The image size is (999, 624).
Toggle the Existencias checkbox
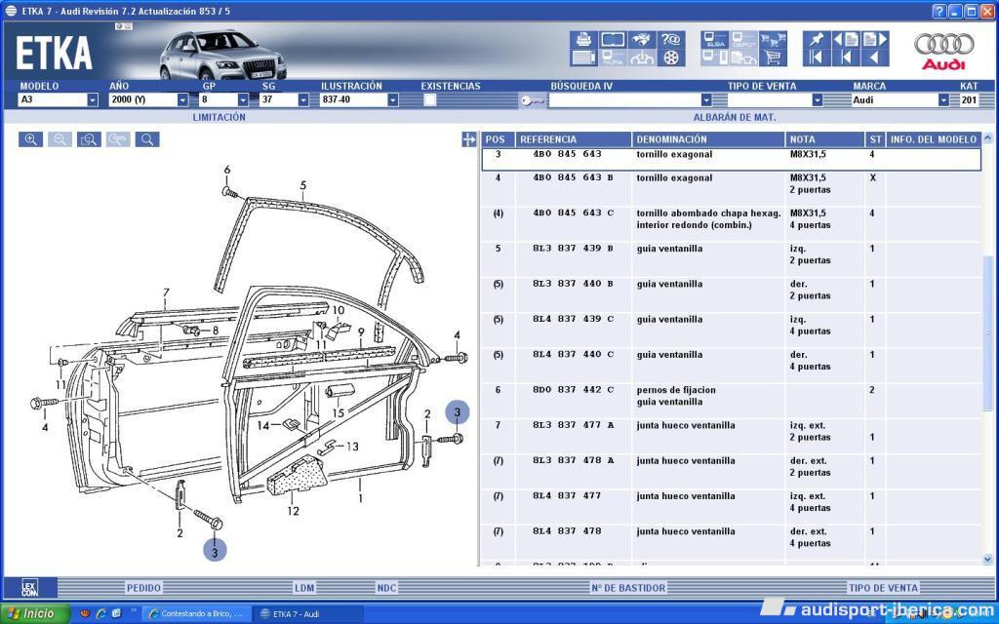tap(430, 100)
